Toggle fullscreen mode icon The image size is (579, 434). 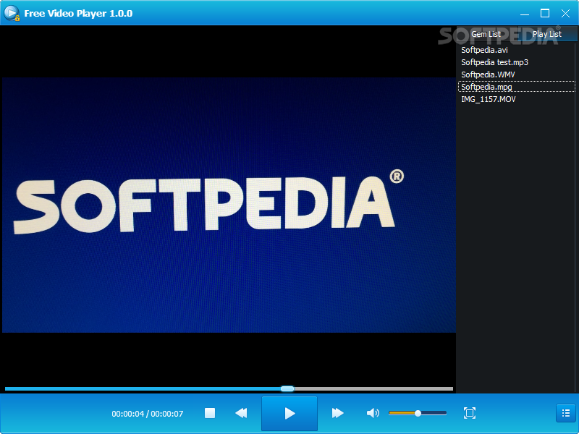click(469, 413)
